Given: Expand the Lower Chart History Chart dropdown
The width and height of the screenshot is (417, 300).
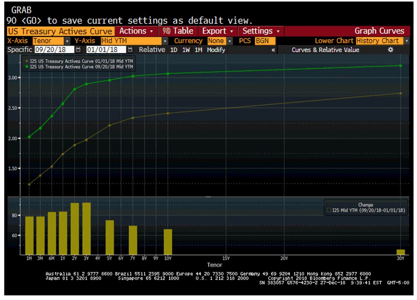Looking at the screenshot, I should [407, 40].
